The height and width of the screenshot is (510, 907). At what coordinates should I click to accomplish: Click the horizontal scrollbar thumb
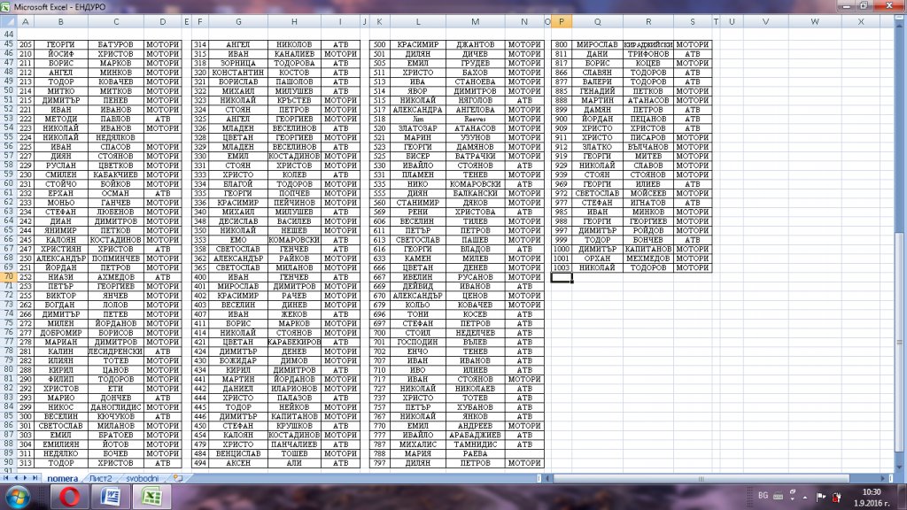click(x=702, y=478)
